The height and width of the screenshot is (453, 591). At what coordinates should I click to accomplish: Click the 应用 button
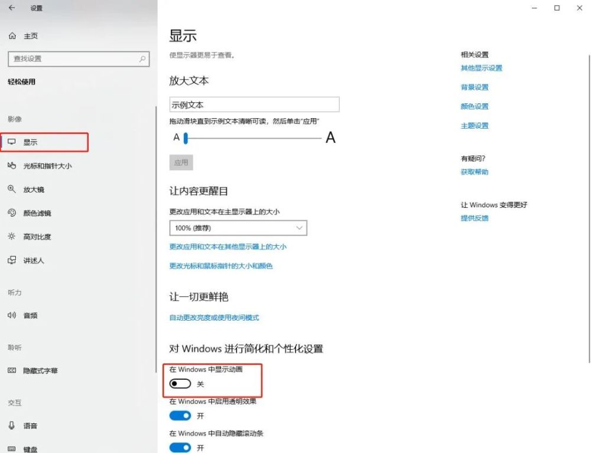tap(181, 162)
